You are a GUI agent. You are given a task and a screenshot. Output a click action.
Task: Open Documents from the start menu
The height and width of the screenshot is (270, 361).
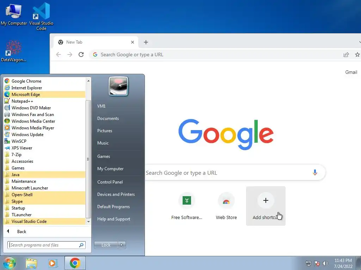point(118,118)
